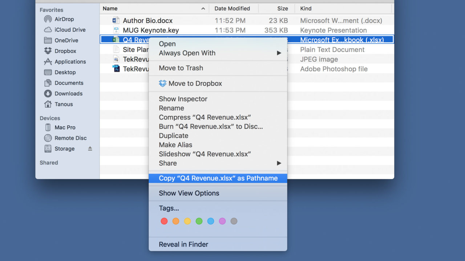Click the Photoshop TekRevue file icon

click(116, 69)
